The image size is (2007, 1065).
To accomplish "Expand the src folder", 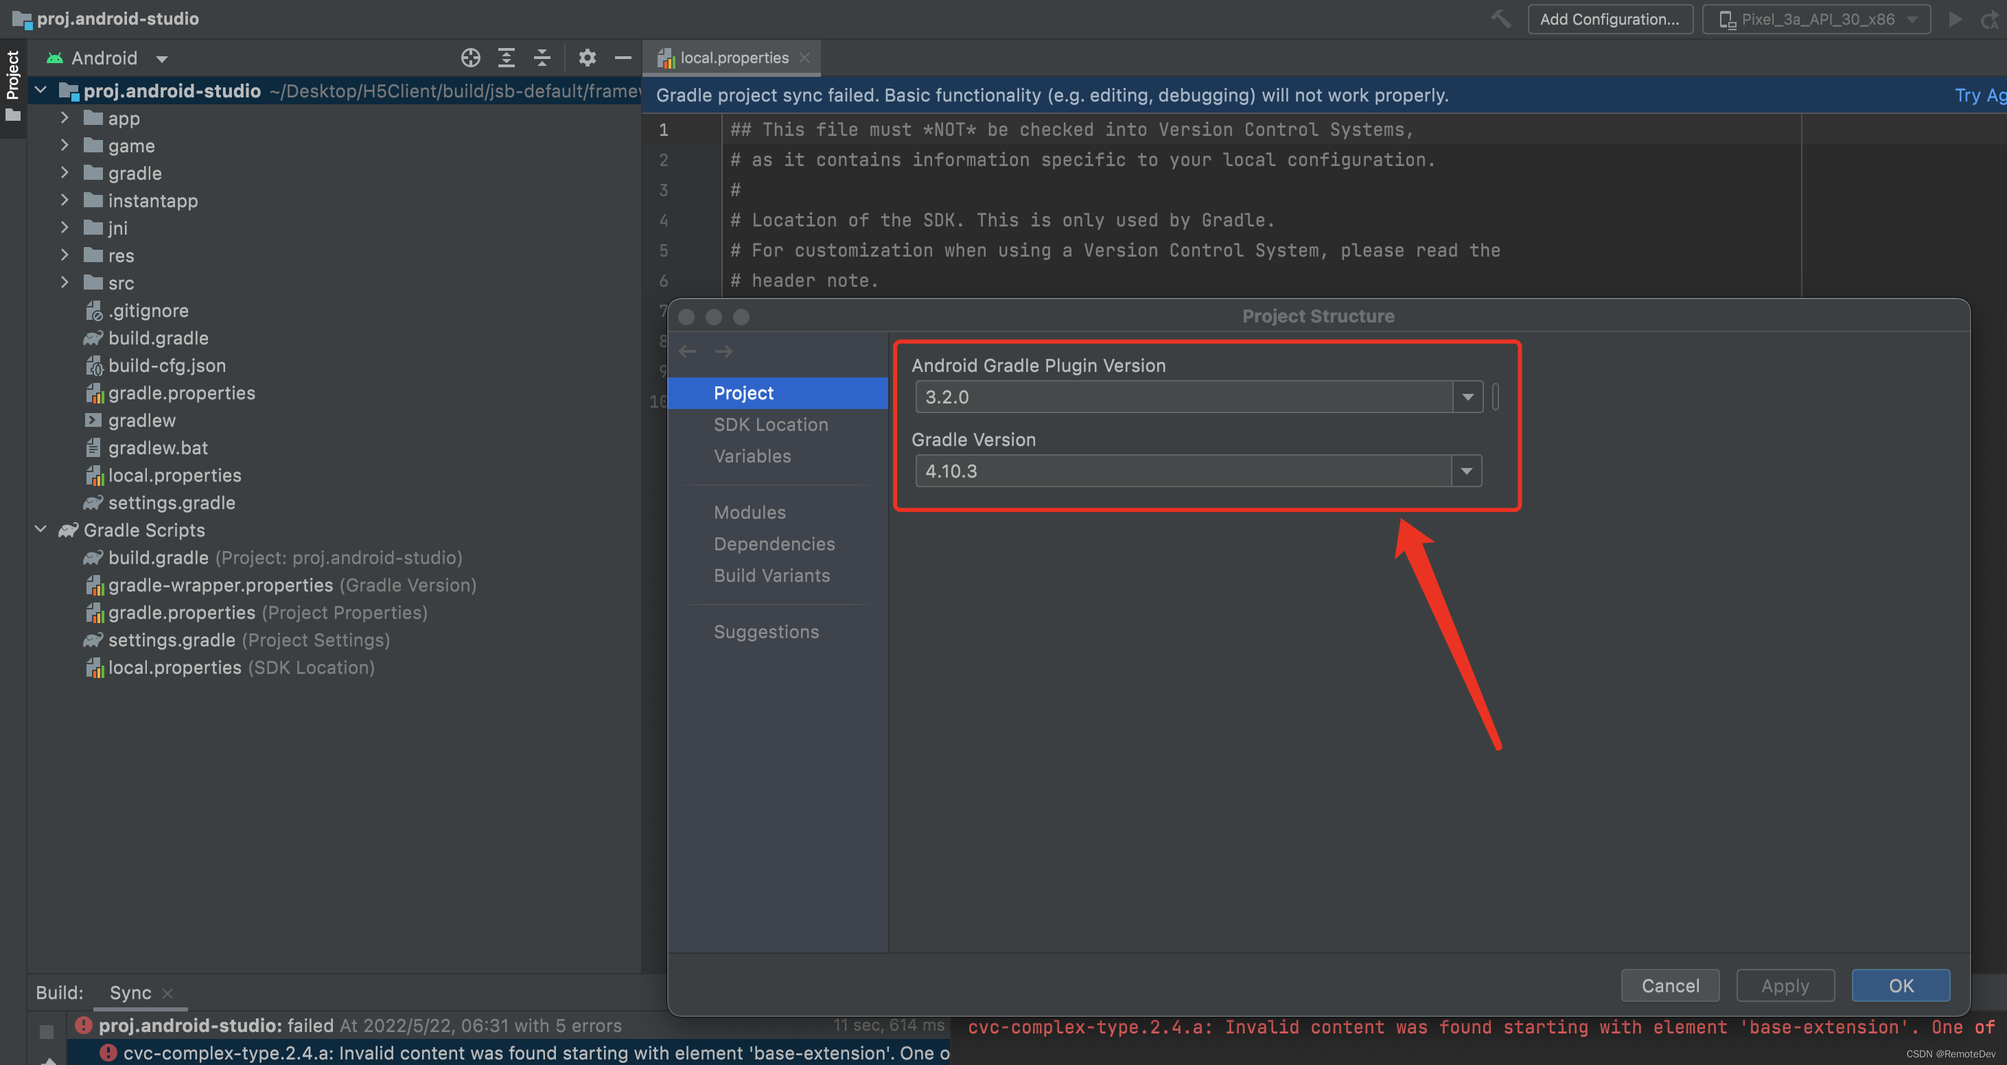I will (65, 282).
